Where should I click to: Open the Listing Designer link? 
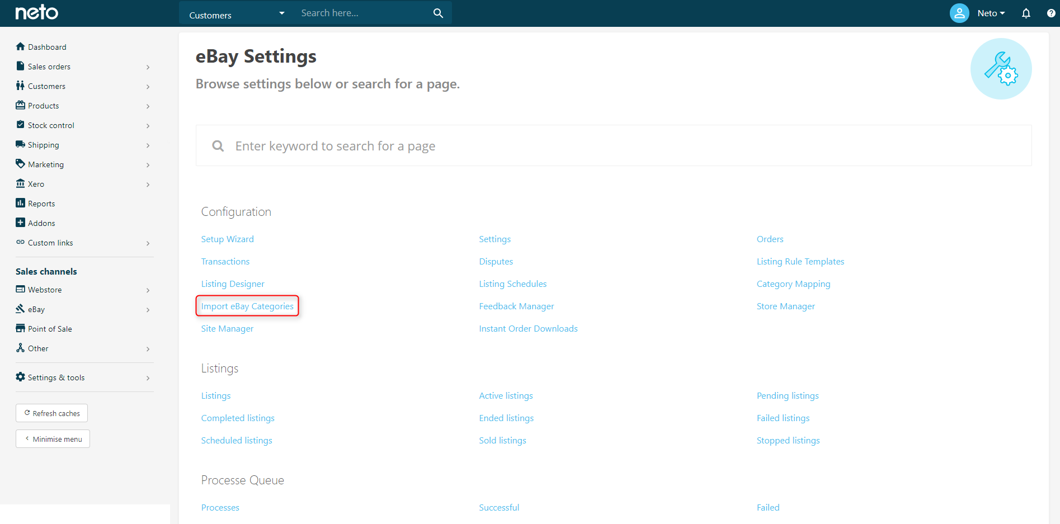click(233, 284)
